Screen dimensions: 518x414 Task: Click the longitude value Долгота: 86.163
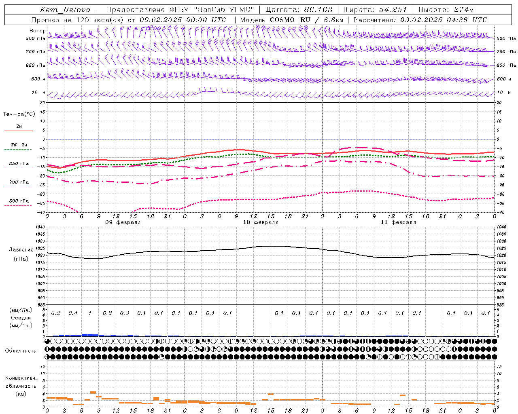[x=299, y=10]
